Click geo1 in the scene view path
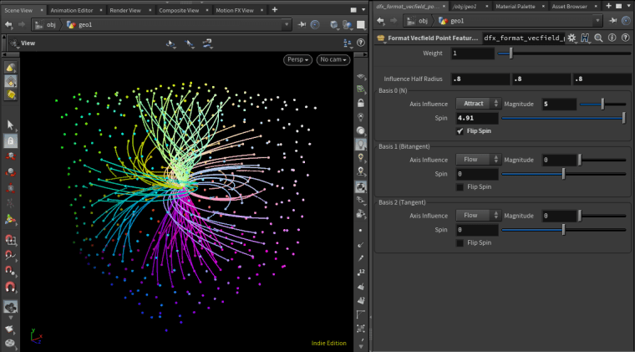This screenshot has height=352, width=635. click(84, 24)
